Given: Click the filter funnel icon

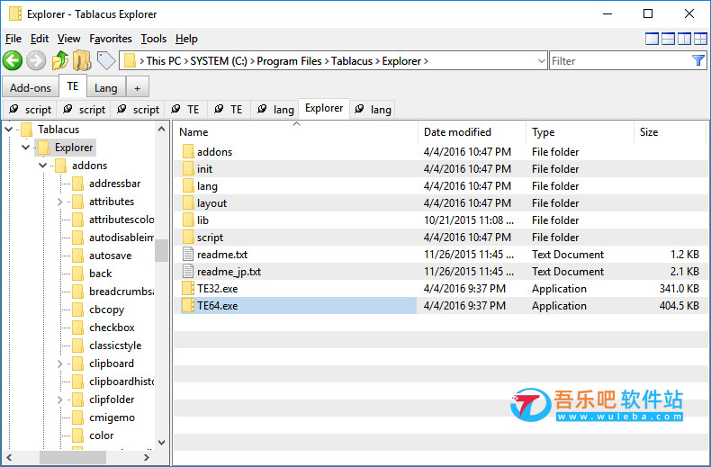Looking at the screenshot, I should pyautogui.click(x=697, y=60).
